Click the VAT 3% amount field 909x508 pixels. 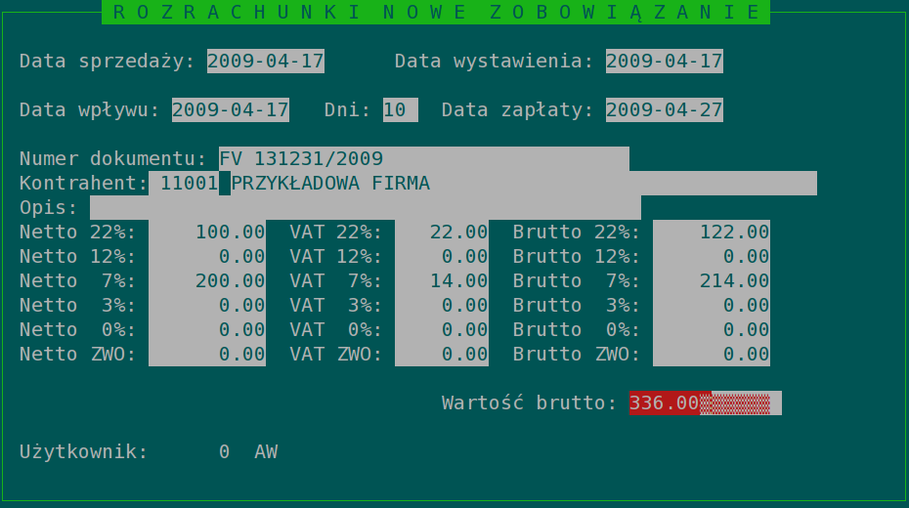pos(442,305)
